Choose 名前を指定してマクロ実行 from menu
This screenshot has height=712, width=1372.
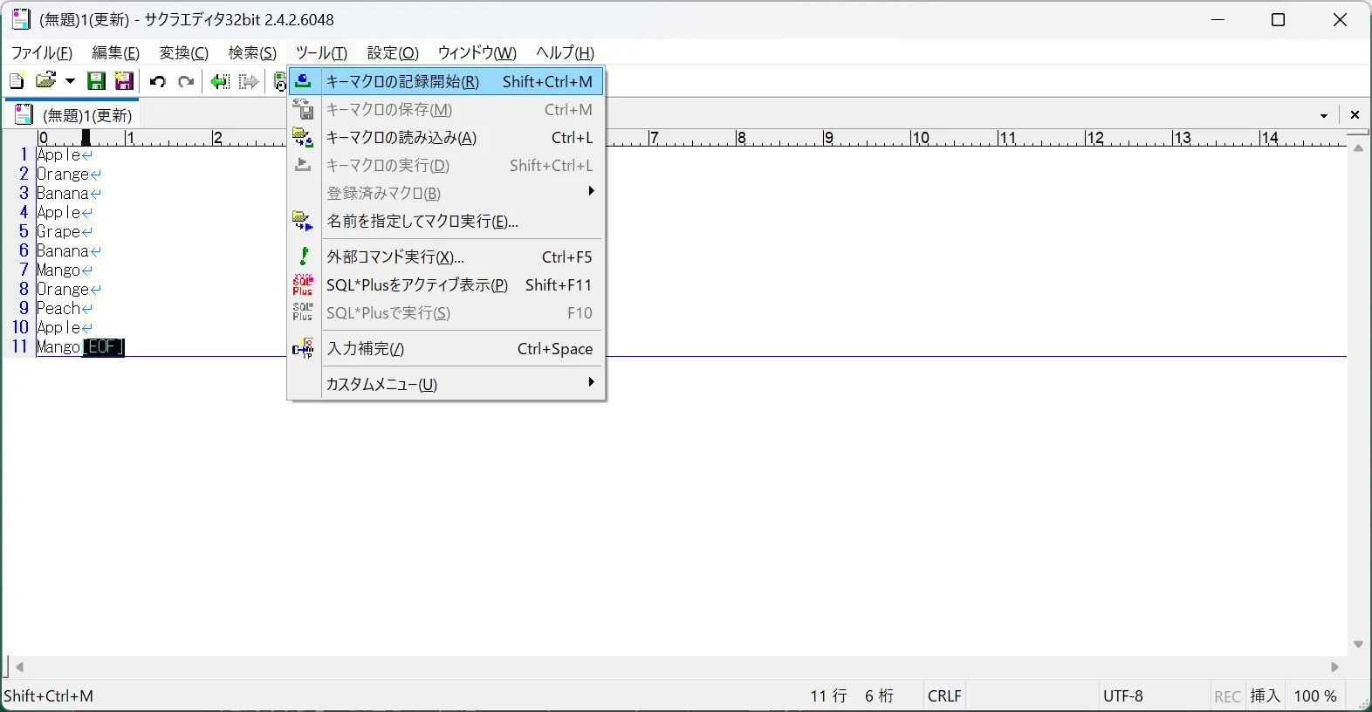(x=422, y=222)
